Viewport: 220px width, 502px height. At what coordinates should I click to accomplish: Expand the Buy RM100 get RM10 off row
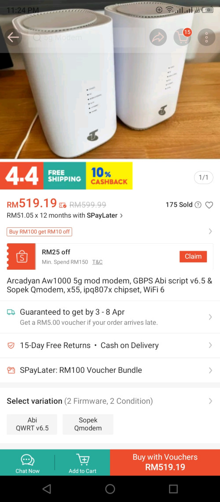(110, 231)
